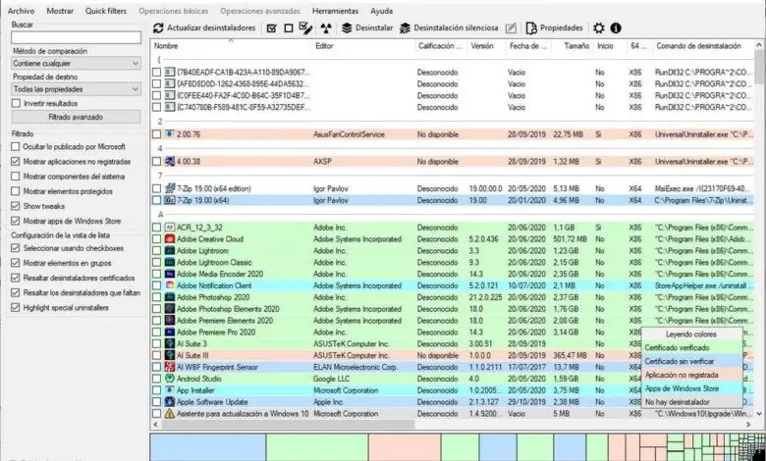Viewport: 766px width, 461px height.
Task: Enable Mostrar componentes del sistema
Action: pyautogui.click(x=16, y=177)
